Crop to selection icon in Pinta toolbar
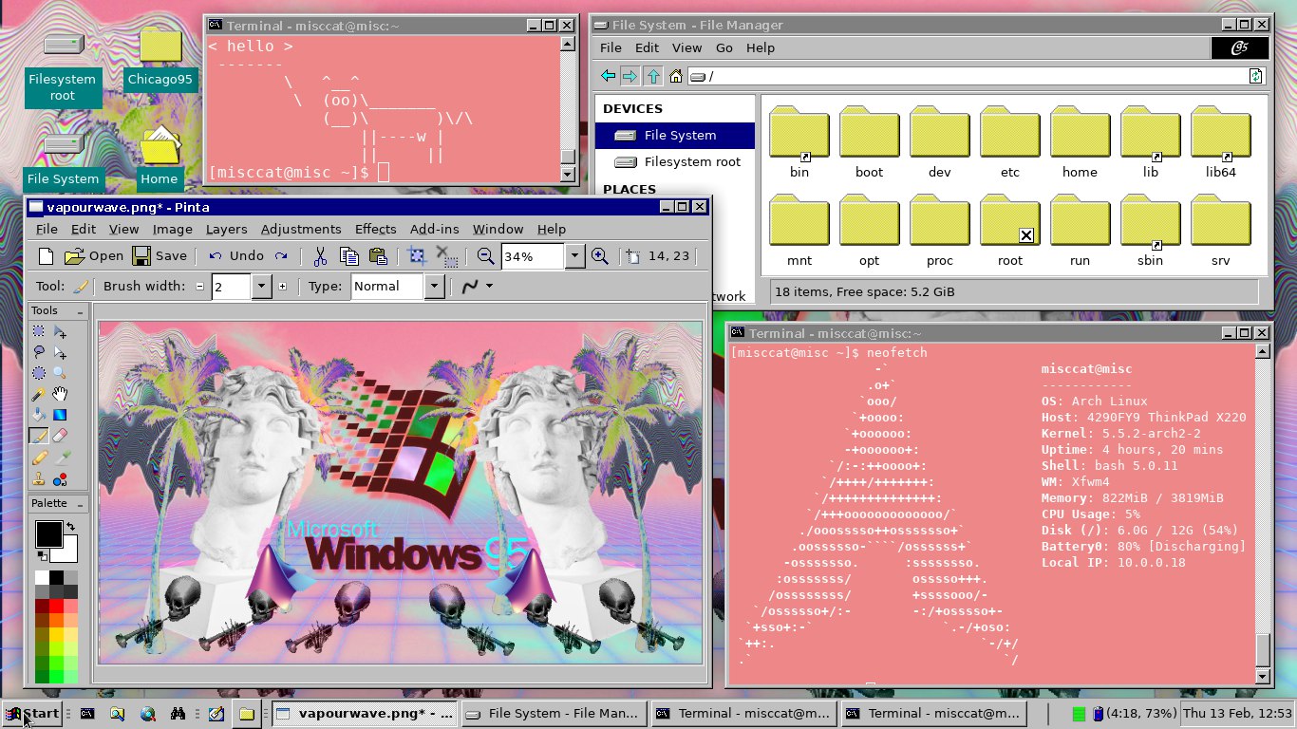This screenshot has height=729, width=1297. pos(417,255)
